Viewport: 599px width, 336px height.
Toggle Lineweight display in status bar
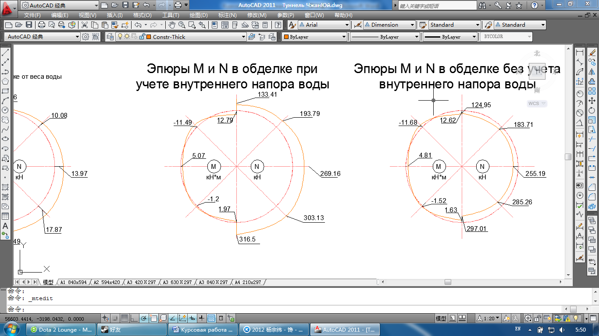click(202, 318)
